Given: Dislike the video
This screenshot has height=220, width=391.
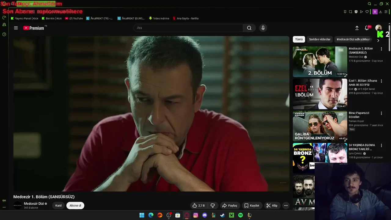Looking at the screenshot, I should (x=213, y=206).
